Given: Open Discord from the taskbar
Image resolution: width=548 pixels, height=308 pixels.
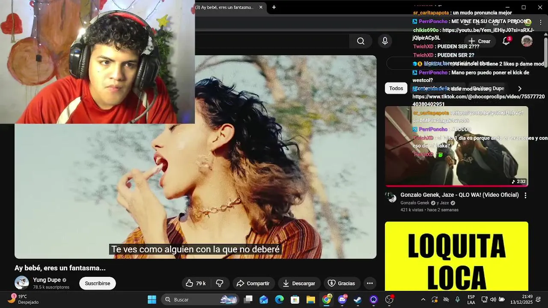Looking at the screenshot, I should pos(342,299).
